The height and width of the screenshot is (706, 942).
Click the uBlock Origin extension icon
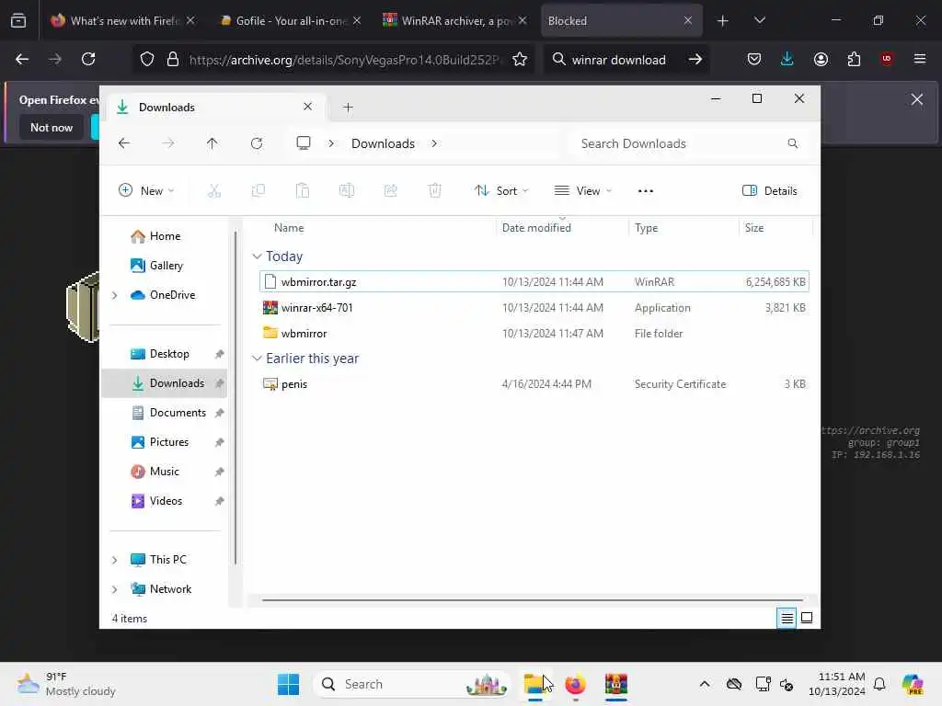886,59
